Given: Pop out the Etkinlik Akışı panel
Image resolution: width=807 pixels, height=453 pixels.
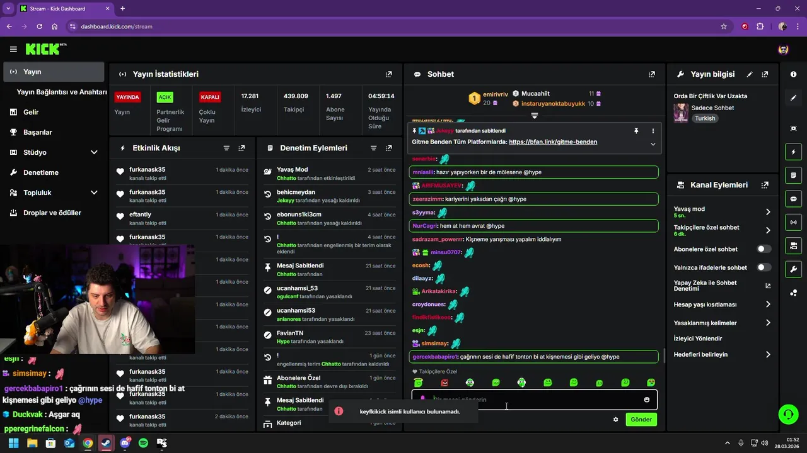Looking at the screenshot, I should click(241, 148).
